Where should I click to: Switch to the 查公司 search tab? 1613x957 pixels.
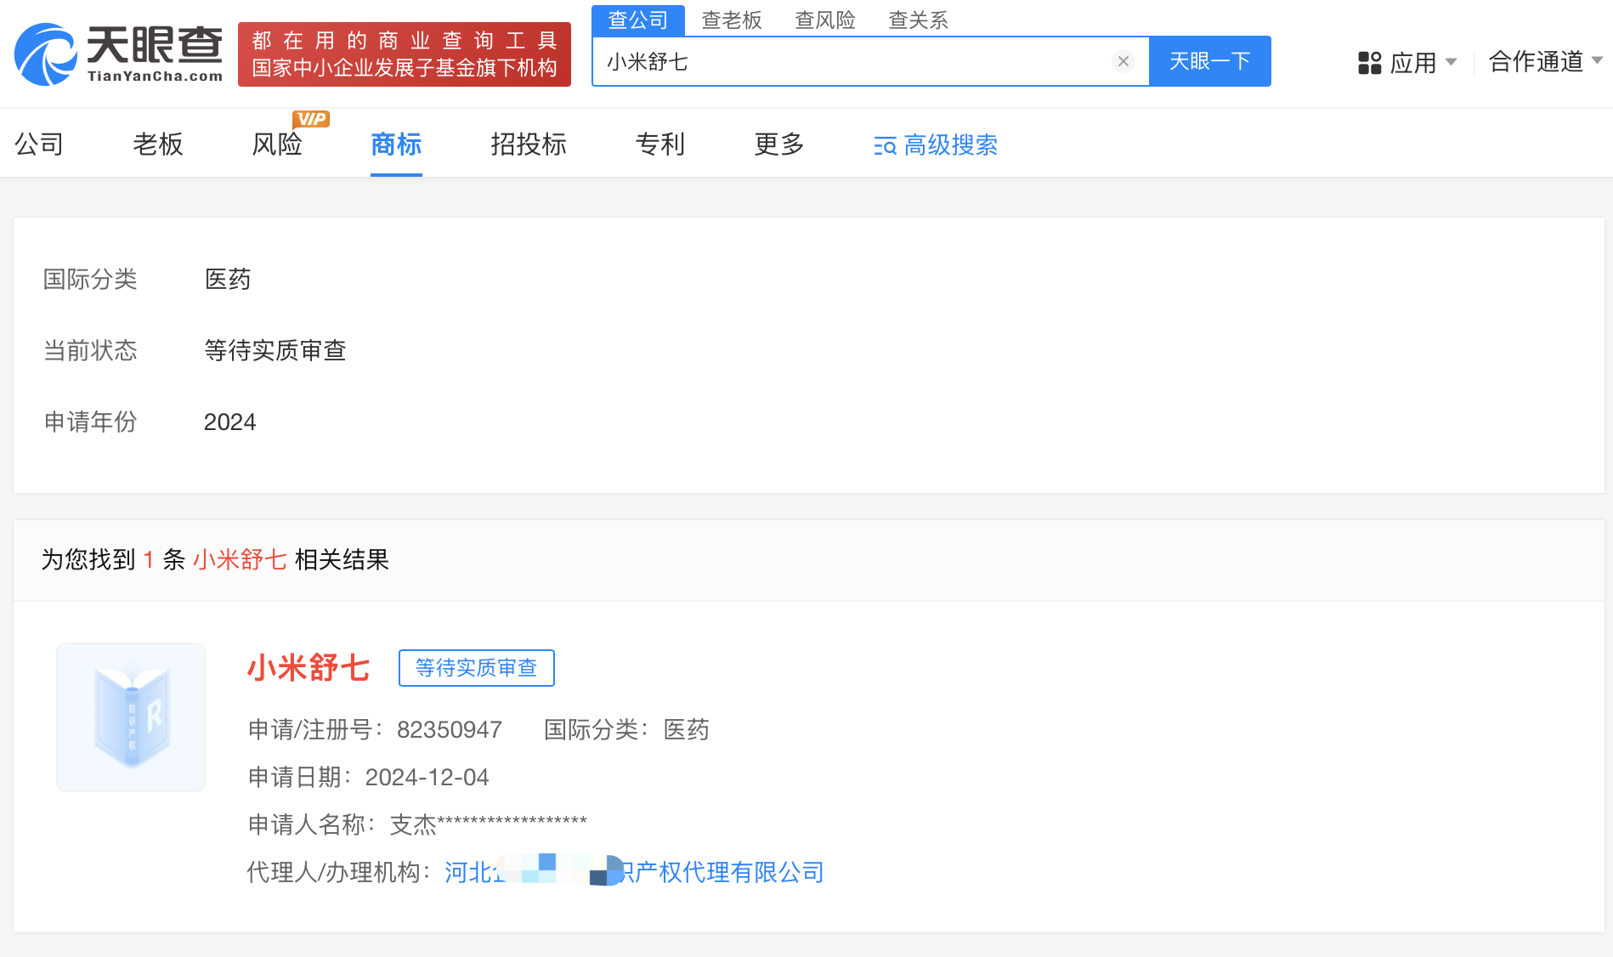coord(638,20)
